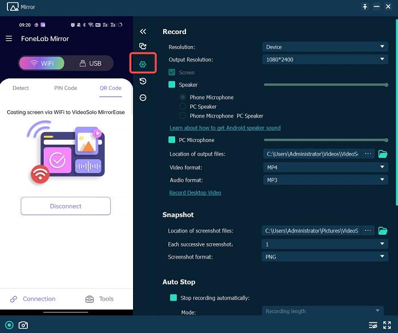Screen dimensions: 398x333
Task: Toggle the PC Microphone checkbox
Action: click(x=172, y=140)
